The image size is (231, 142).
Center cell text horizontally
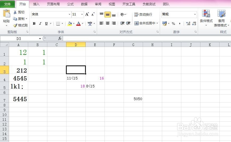coord(108,23)
